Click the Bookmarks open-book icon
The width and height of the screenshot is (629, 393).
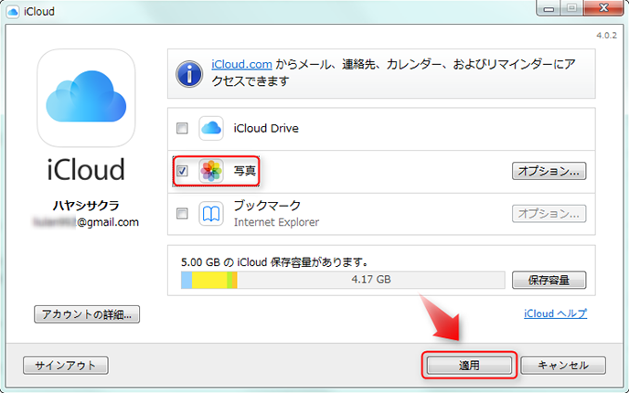(x=211, y=214)
